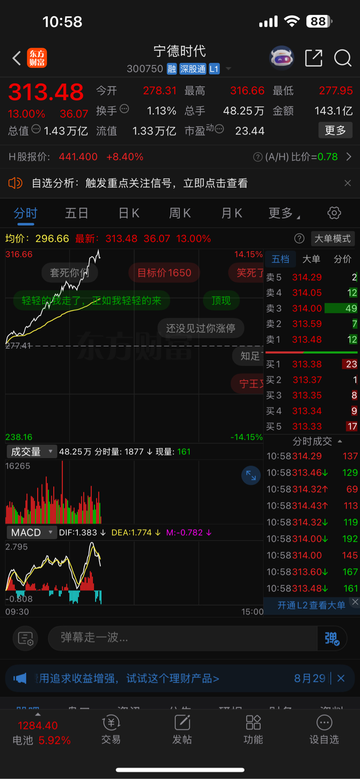Screen dimensions: 360x779
Task: Open the search magnifier icon
Action: pyautogui.click(x=343, y=58)
